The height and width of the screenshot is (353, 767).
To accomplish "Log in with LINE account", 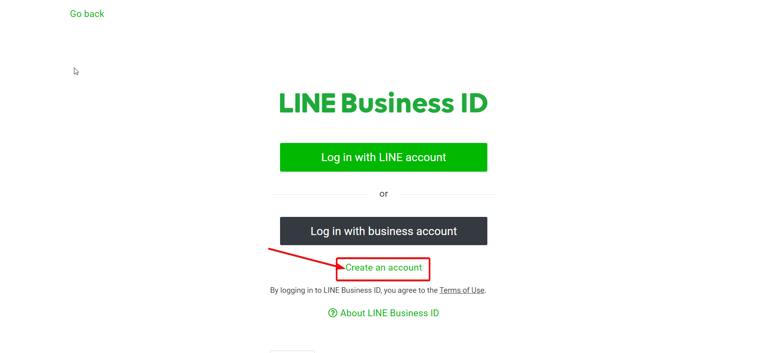I will point(383,157).
